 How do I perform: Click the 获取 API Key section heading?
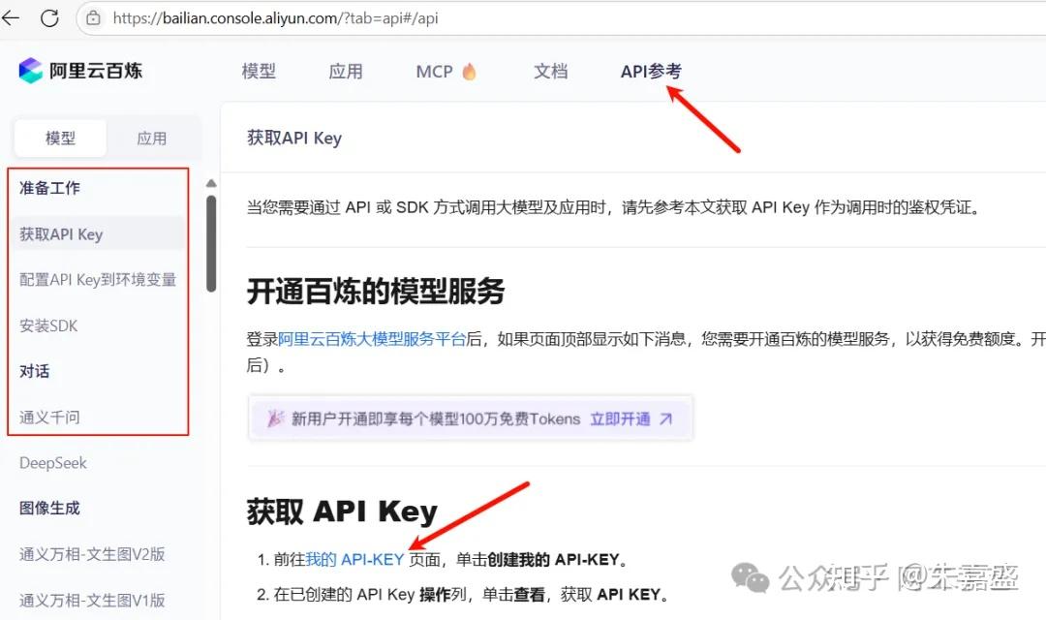click(x=342, y=511)
